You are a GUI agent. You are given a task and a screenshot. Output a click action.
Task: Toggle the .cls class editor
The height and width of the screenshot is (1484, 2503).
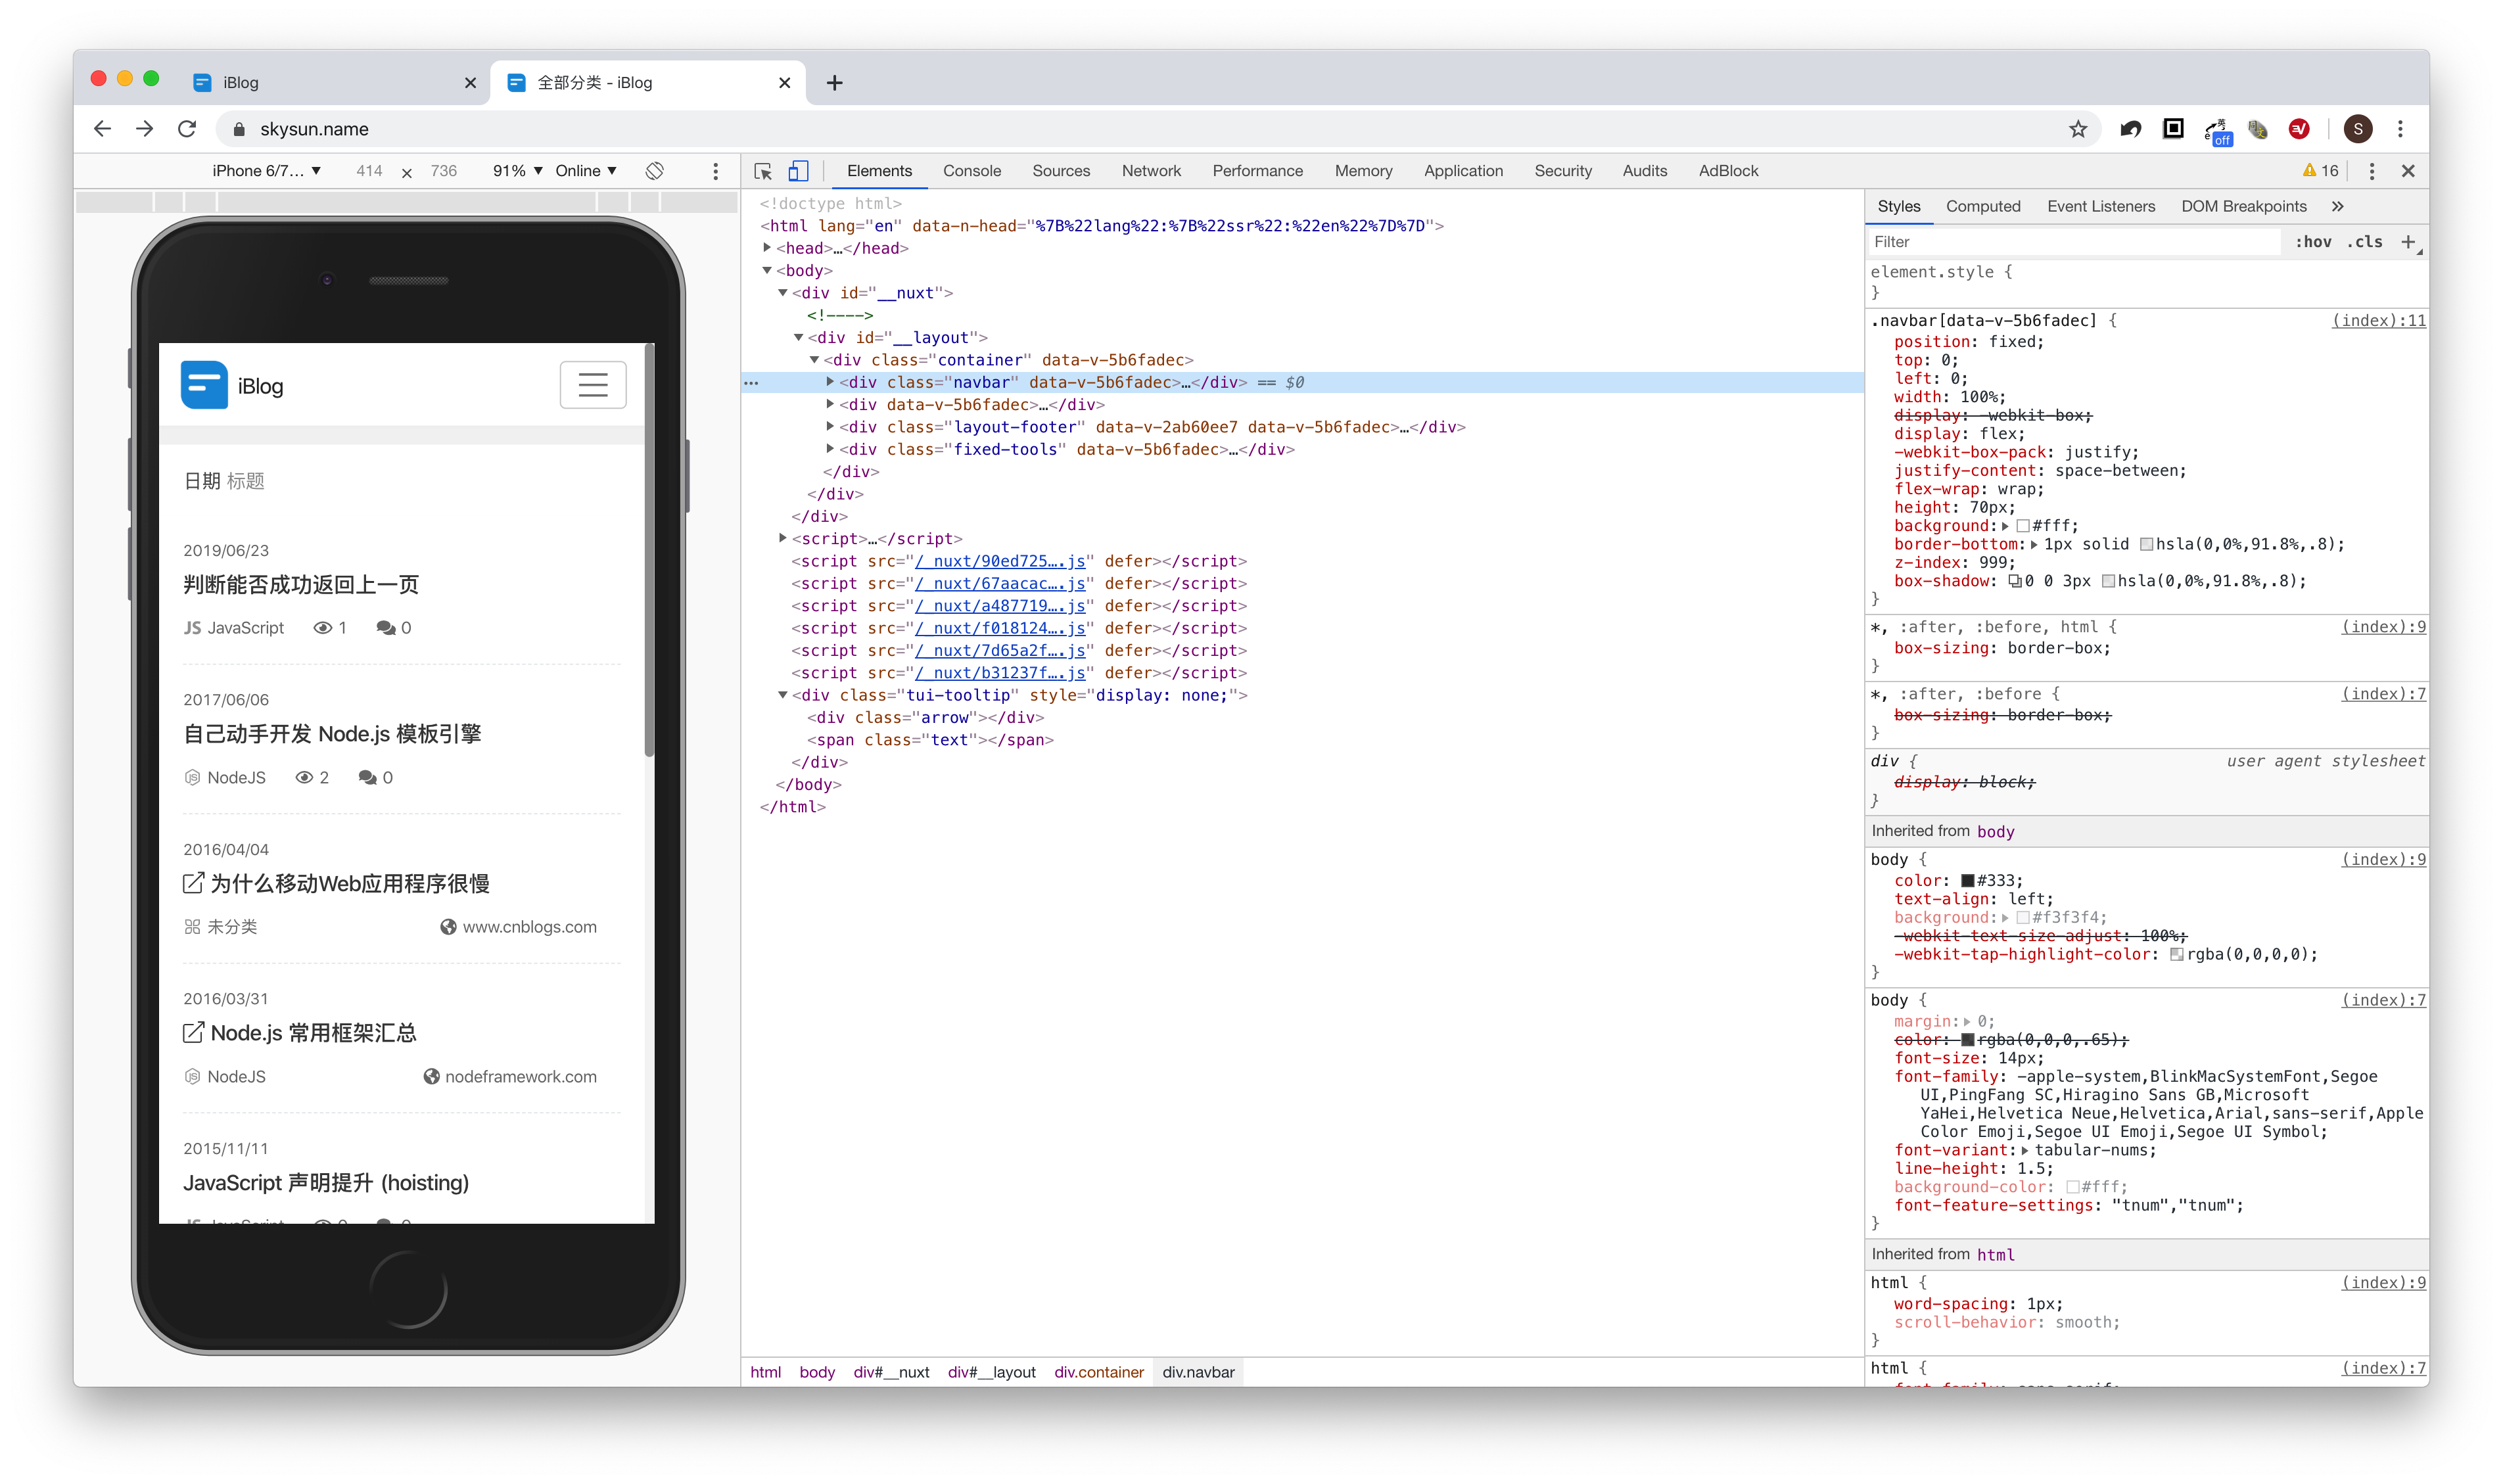pos(2364,242)
